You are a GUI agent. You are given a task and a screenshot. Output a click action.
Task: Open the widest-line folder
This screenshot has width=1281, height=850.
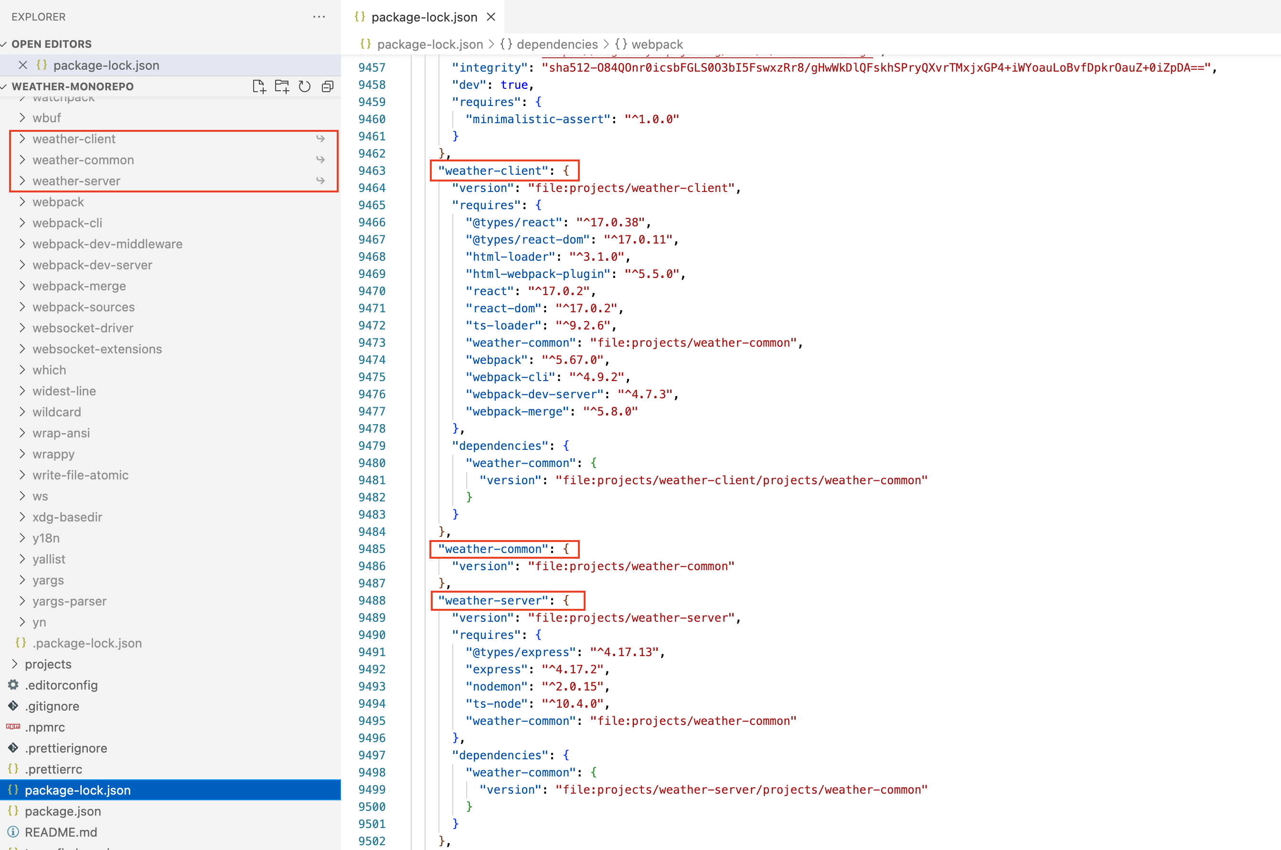pos(64,391)
